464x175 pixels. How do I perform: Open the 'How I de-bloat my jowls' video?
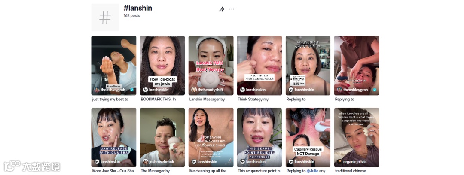tap(162, 66)
